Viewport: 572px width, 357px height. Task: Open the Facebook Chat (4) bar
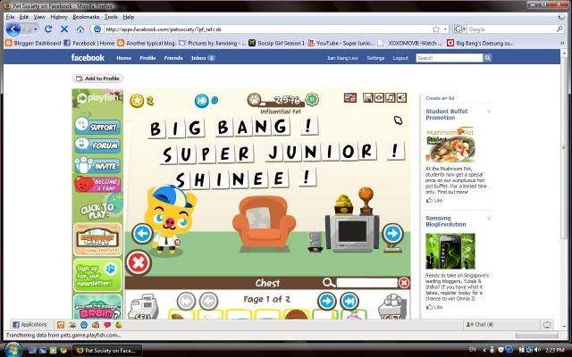(x=479, y=325)
